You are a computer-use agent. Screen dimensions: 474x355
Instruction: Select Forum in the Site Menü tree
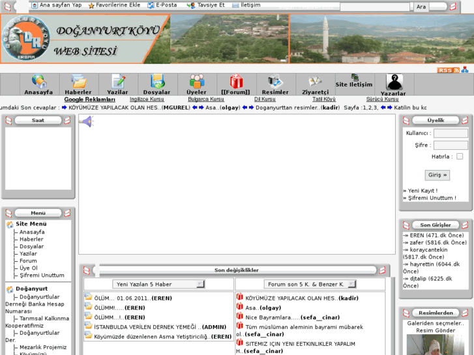28,261
